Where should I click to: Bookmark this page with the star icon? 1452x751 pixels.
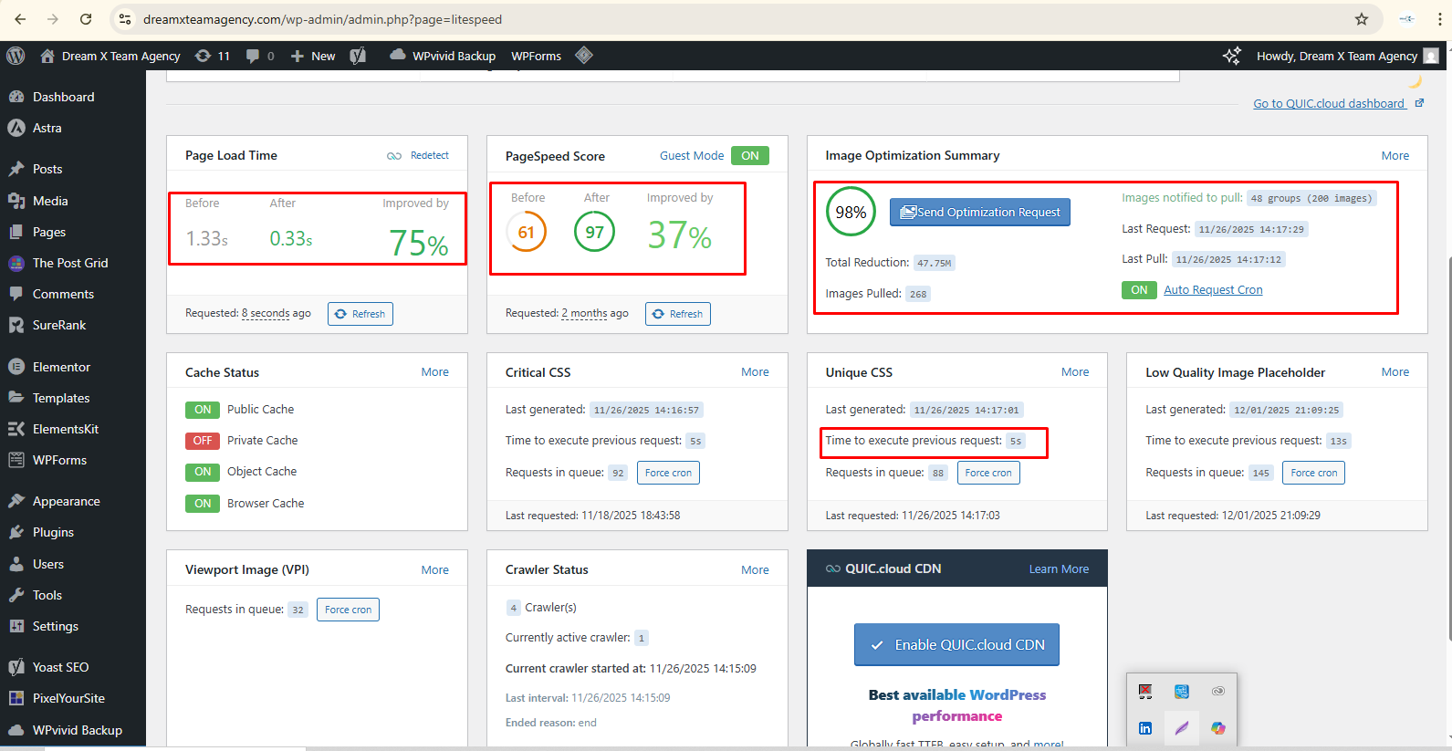1361,19
